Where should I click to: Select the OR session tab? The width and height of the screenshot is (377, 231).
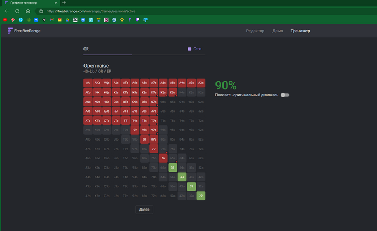click(x=86, y=49)
